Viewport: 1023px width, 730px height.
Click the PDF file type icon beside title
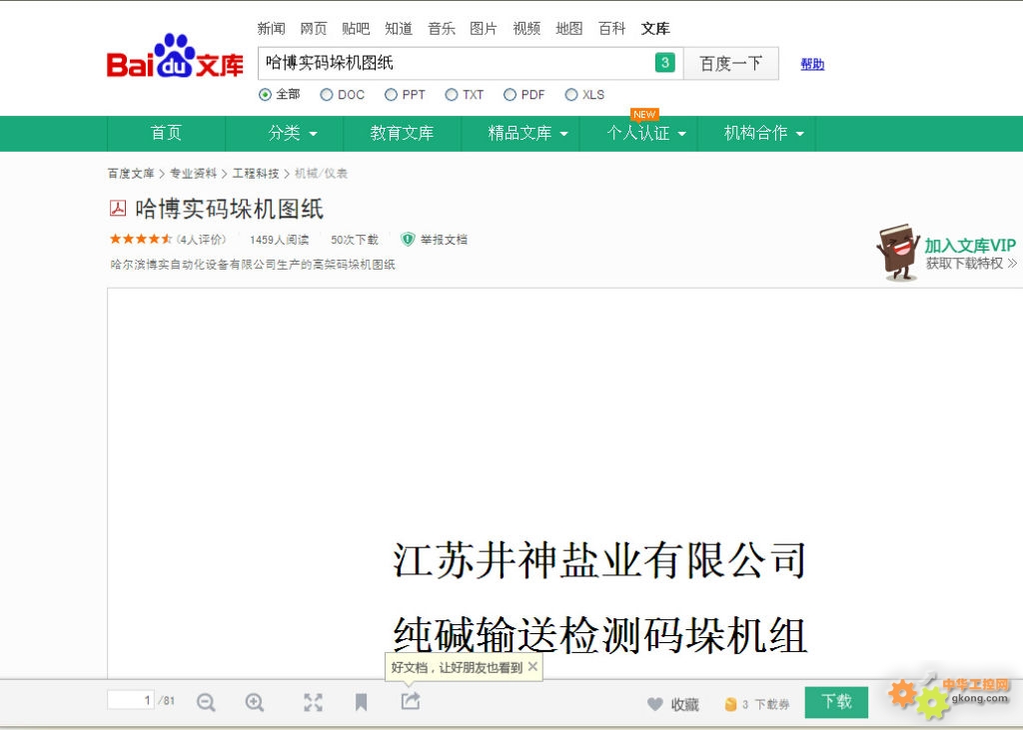(x=118, y=208)
